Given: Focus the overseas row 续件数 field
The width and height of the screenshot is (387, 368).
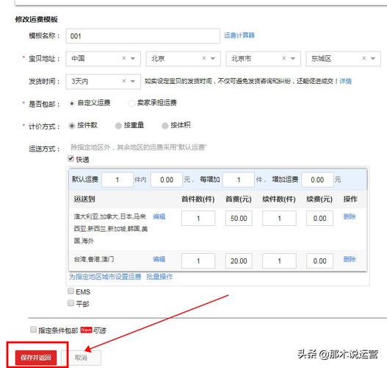Looking at the screenshot, I should point(279,218).
